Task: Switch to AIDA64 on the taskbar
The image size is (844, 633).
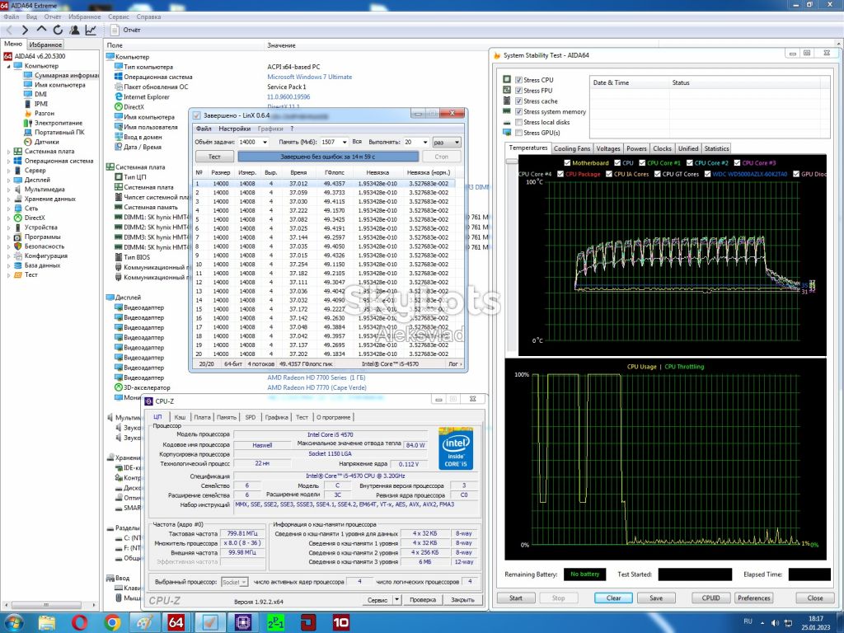Action: [176, 623]
